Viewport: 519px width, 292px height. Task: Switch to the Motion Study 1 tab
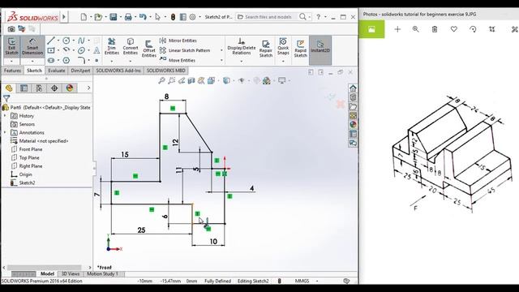(103, 274)
